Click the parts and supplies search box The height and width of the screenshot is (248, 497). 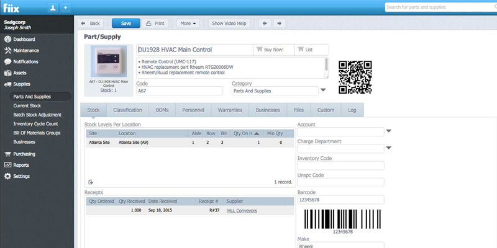[440, 7]
